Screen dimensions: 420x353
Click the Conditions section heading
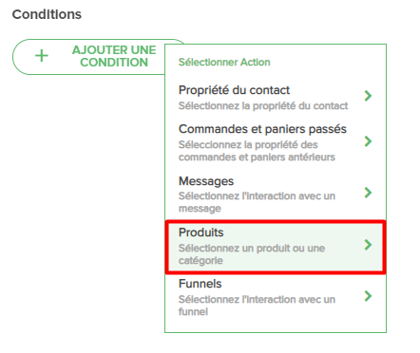(47, 14)
